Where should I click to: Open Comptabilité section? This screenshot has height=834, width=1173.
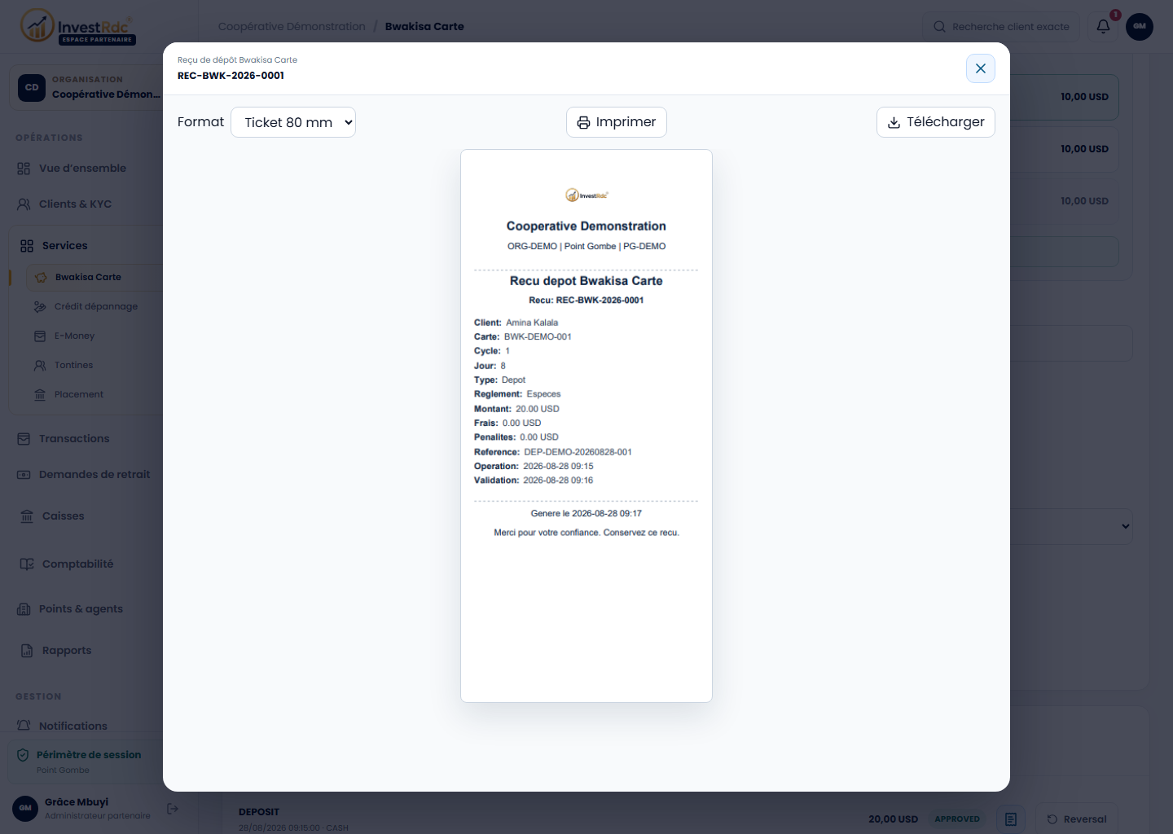(x=77, y=564)
